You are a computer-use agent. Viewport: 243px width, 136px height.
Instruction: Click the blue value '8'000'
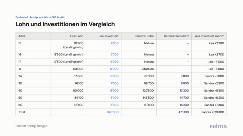click(x=114, y=90)
